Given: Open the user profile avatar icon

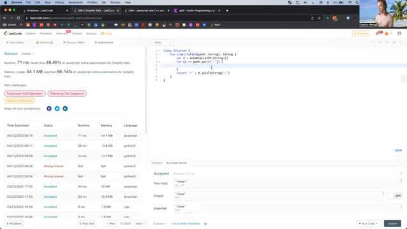Looking at the screenshot, I should pos(399,34).
